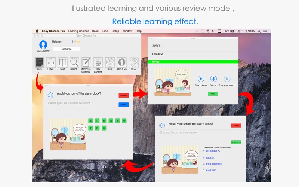The image size is (299, 187).
Task: Open the Search magnifier tool
Action: 74,62
